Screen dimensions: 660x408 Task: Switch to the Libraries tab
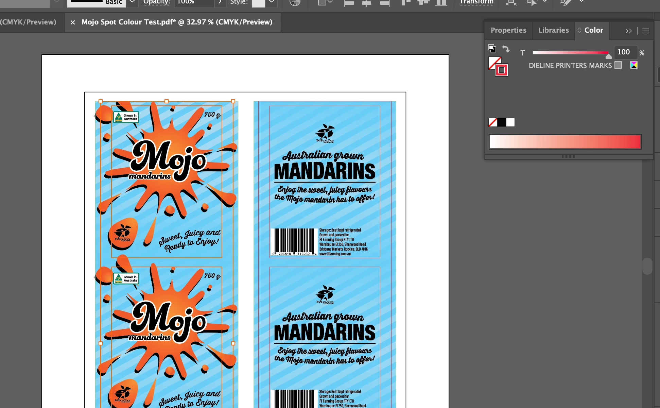(553, 30)
